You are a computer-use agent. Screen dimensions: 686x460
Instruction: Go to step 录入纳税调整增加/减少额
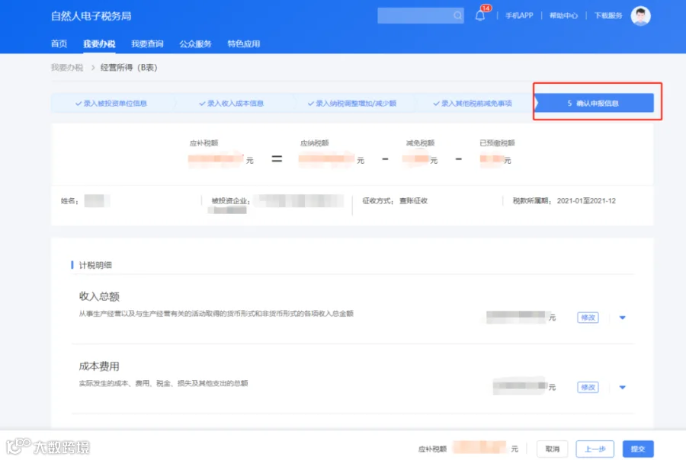352,103
